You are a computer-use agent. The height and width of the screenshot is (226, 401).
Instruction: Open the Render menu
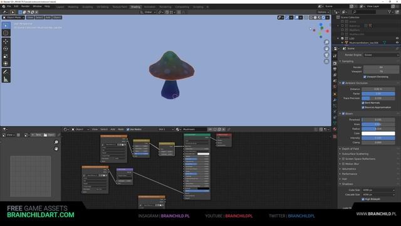click(x=25, y=6)
